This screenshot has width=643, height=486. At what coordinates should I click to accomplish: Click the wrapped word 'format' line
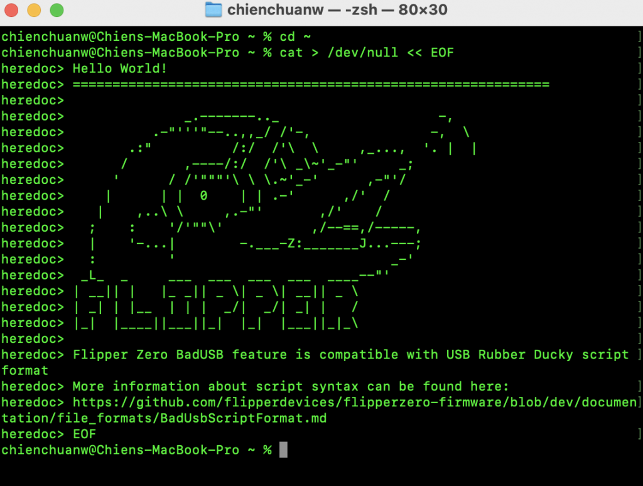tap(25, 370)
